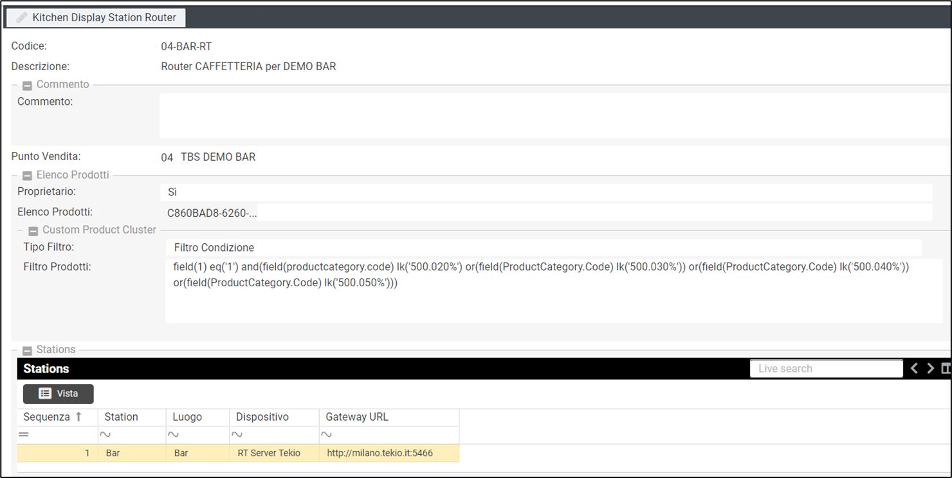
Task: Open the equals filter operator under Sequenza
Action: 24,435
